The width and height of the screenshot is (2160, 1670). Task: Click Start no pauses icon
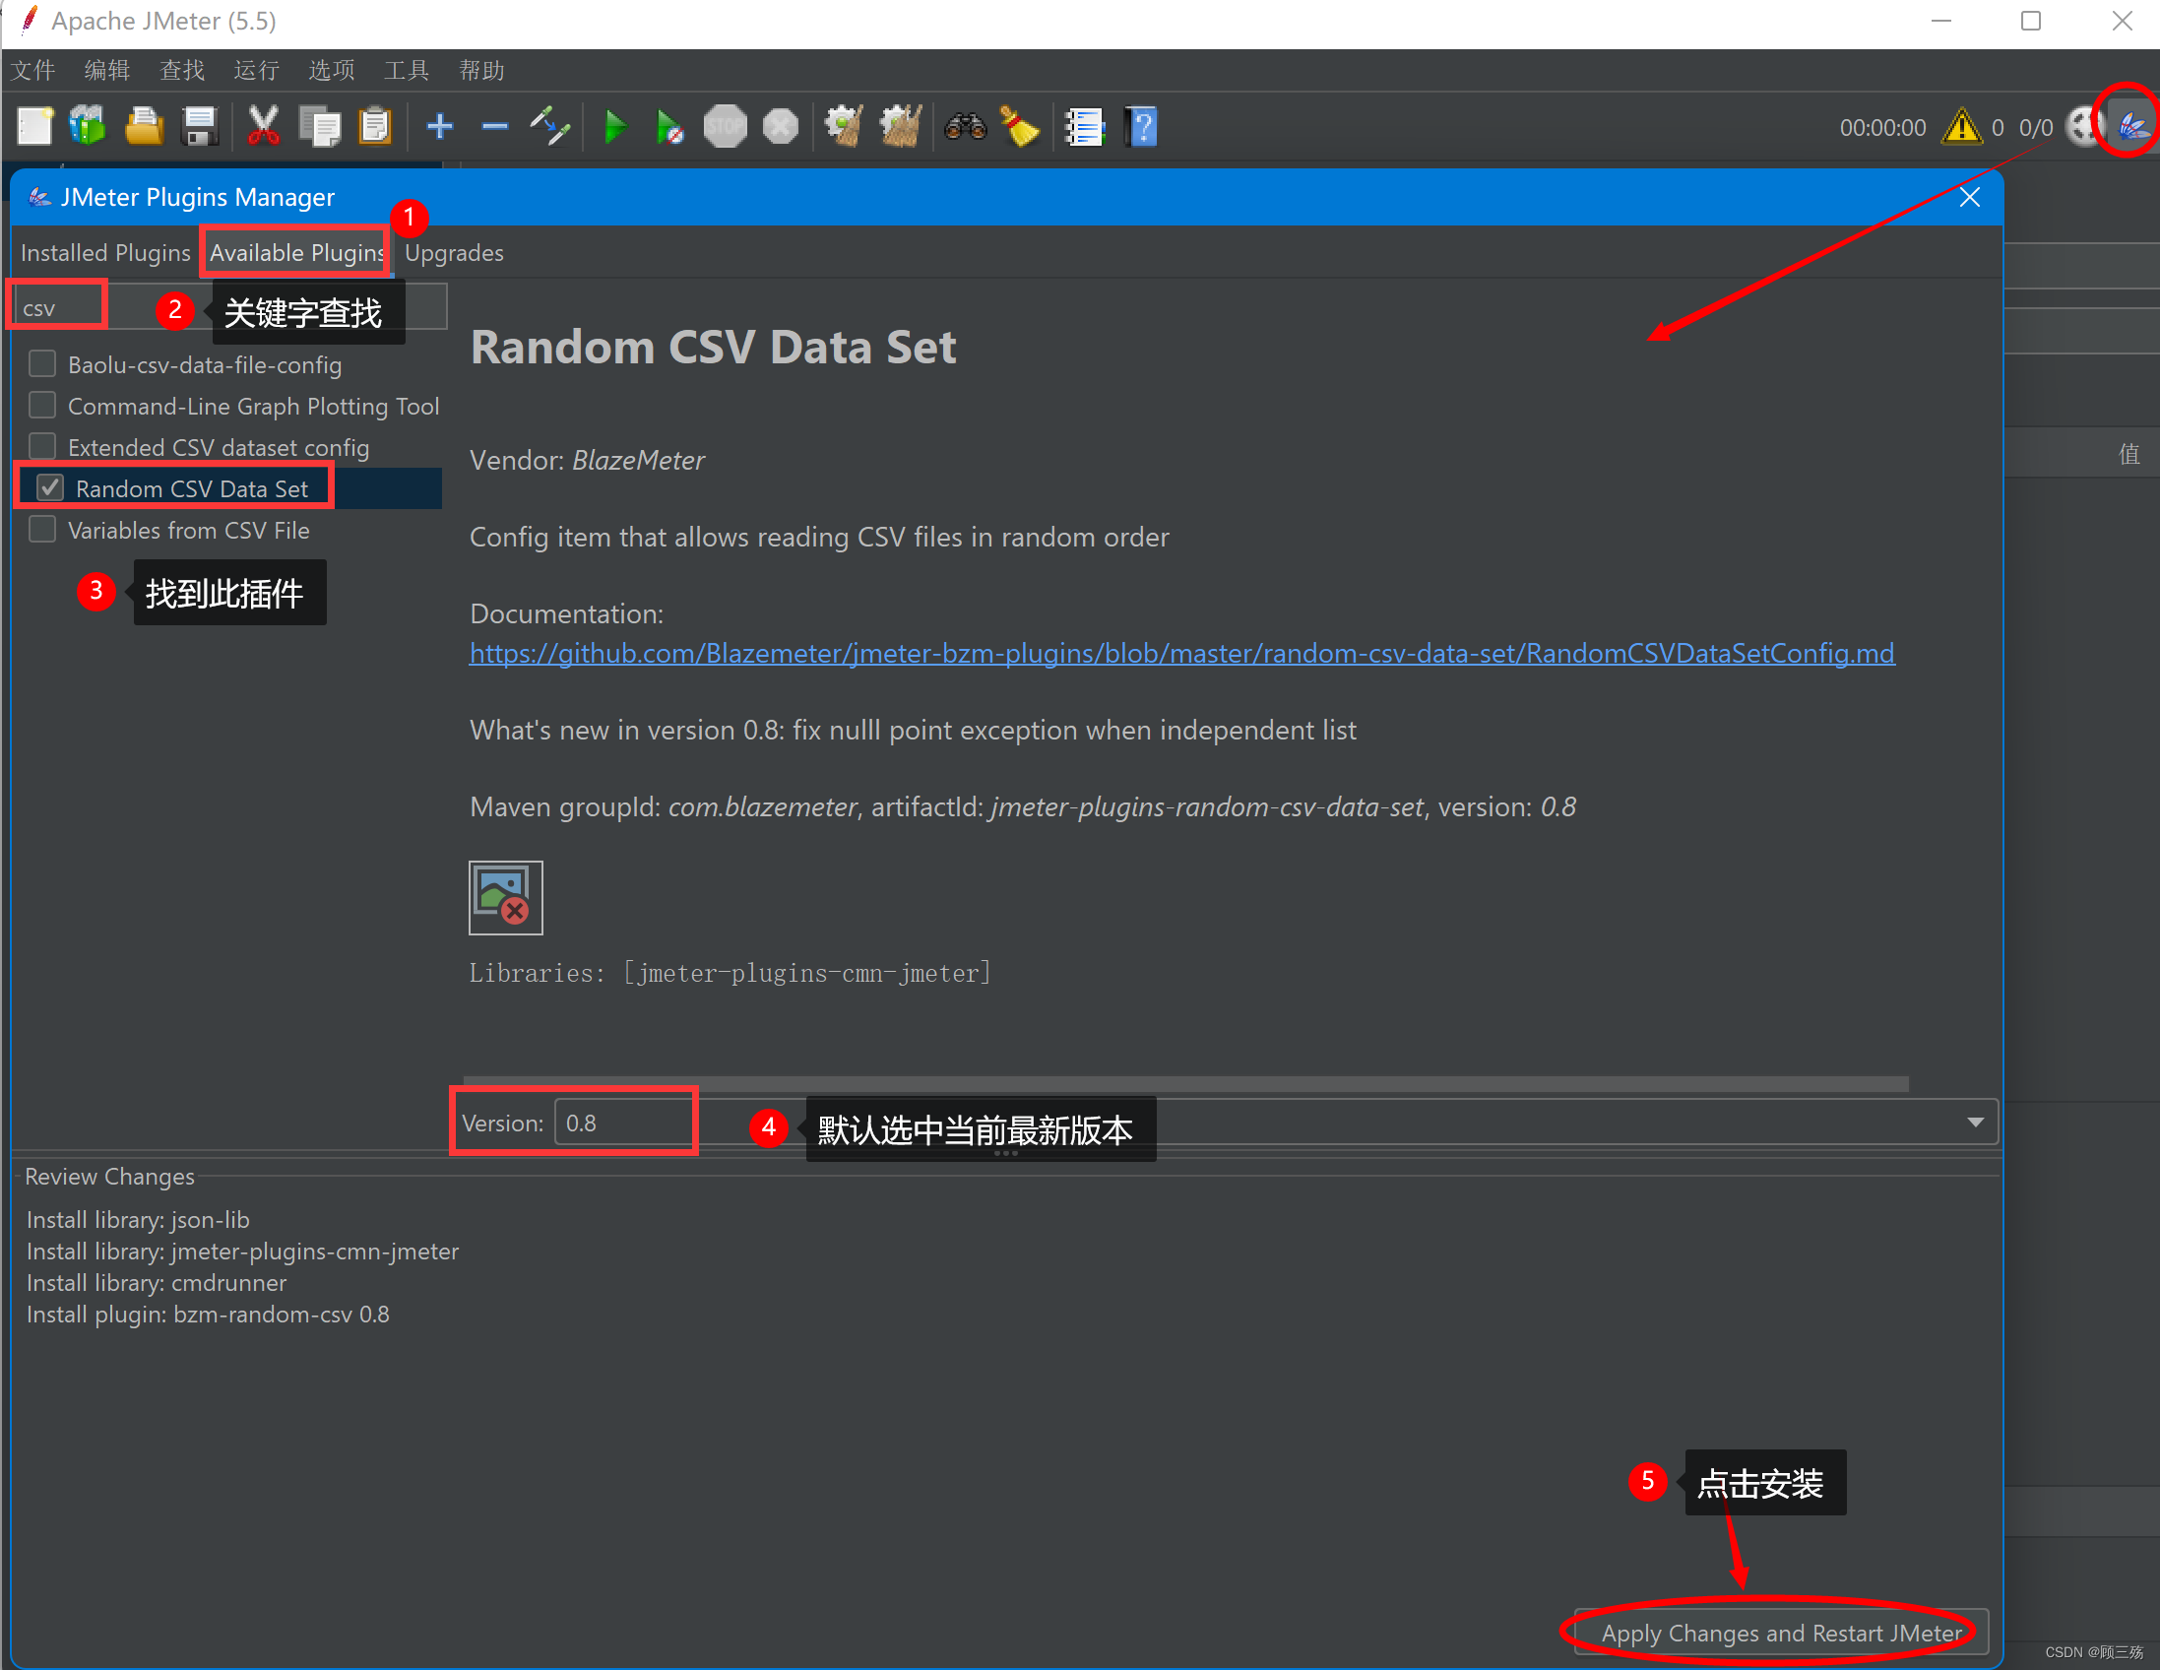pos(669,127)
